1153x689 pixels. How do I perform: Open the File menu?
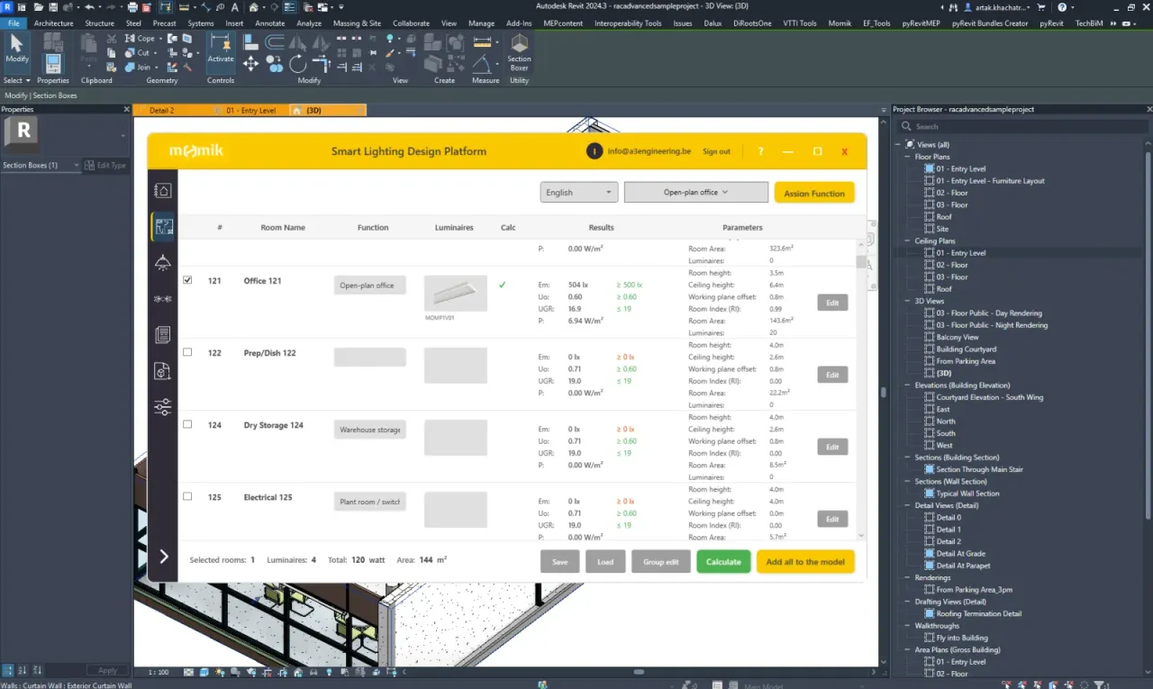(14, 23)
